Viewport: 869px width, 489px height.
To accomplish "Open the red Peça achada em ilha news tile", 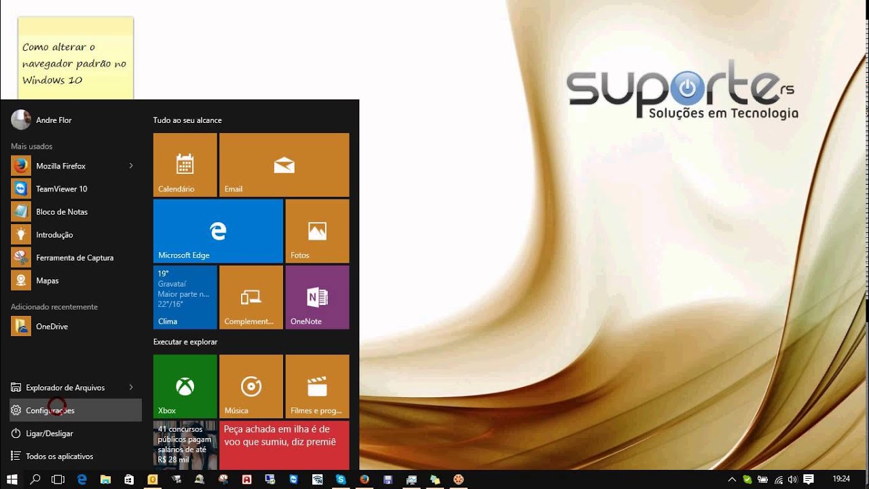I will [284, 445].
